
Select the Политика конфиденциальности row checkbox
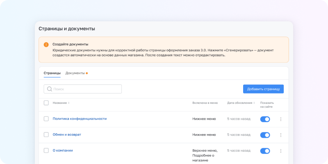(x=46, y=119)
